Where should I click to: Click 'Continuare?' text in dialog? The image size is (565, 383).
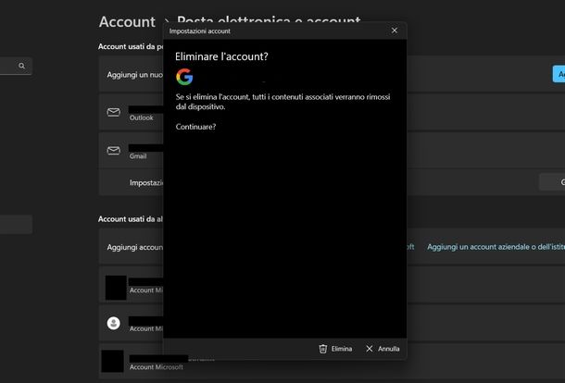195,127
